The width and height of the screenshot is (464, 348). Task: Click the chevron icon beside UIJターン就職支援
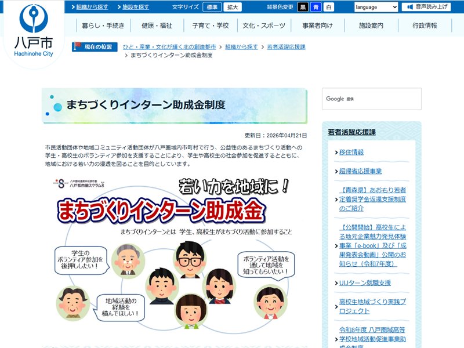click(x=336, y=283)
